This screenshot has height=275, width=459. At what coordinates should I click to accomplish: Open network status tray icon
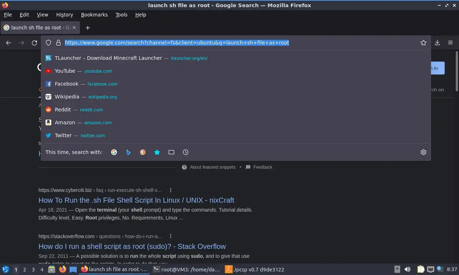(x=431, y=269)
